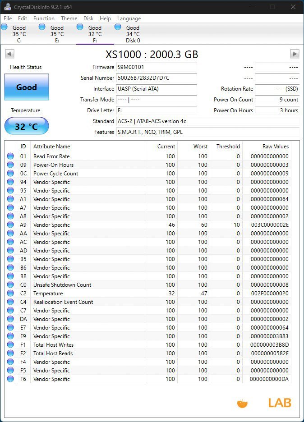
Task: Switch to the C: drive tab
Action: click(19, 34)
